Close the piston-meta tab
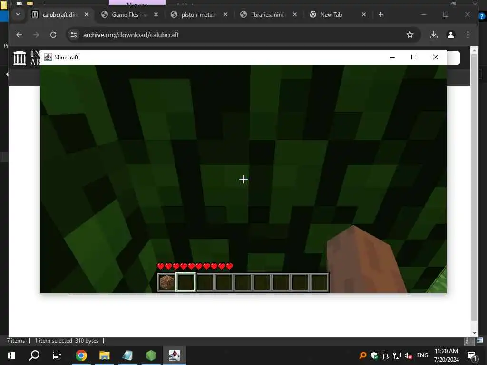 point(225,14)
